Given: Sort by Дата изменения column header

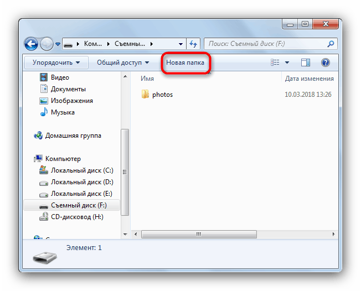Looking at the screenshot, I should coord(310,79).
